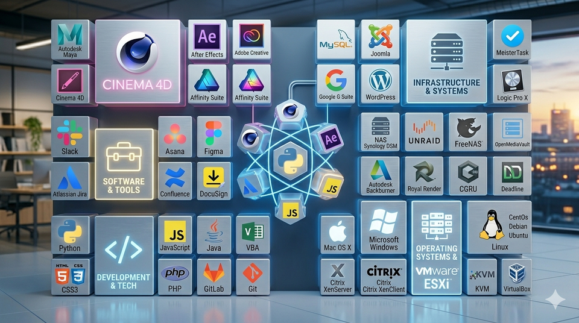The image size is (579, 323).
Task: Open the Software & Tools category panel
Action: pos(124,165)
